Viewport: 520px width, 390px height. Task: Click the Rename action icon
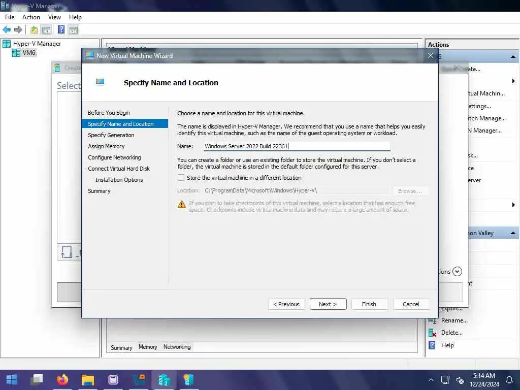click(432, 321)
